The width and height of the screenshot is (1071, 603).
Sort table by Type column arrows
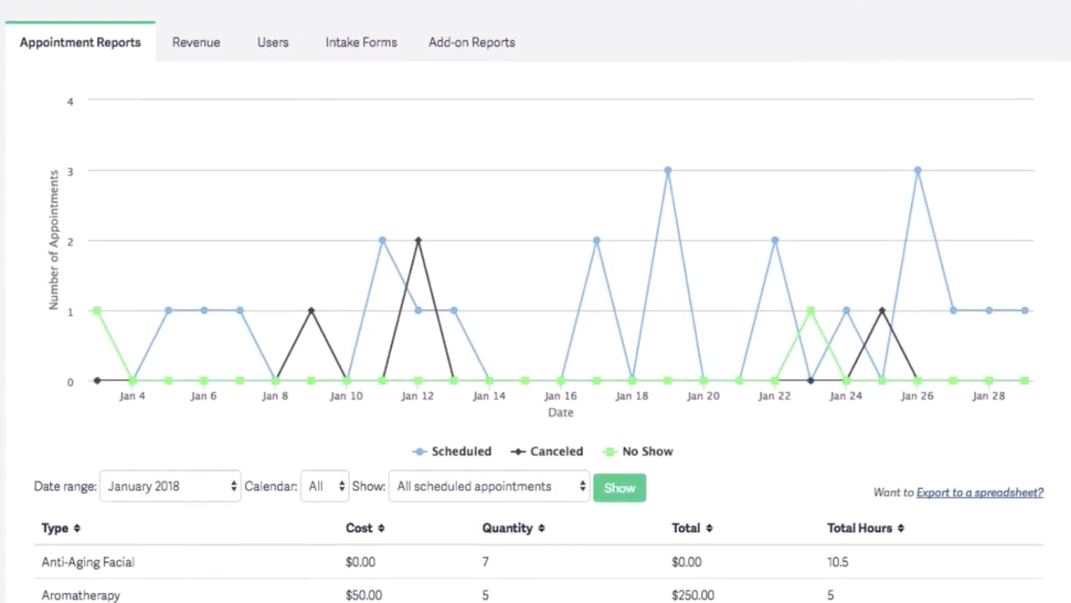[77, 528]
